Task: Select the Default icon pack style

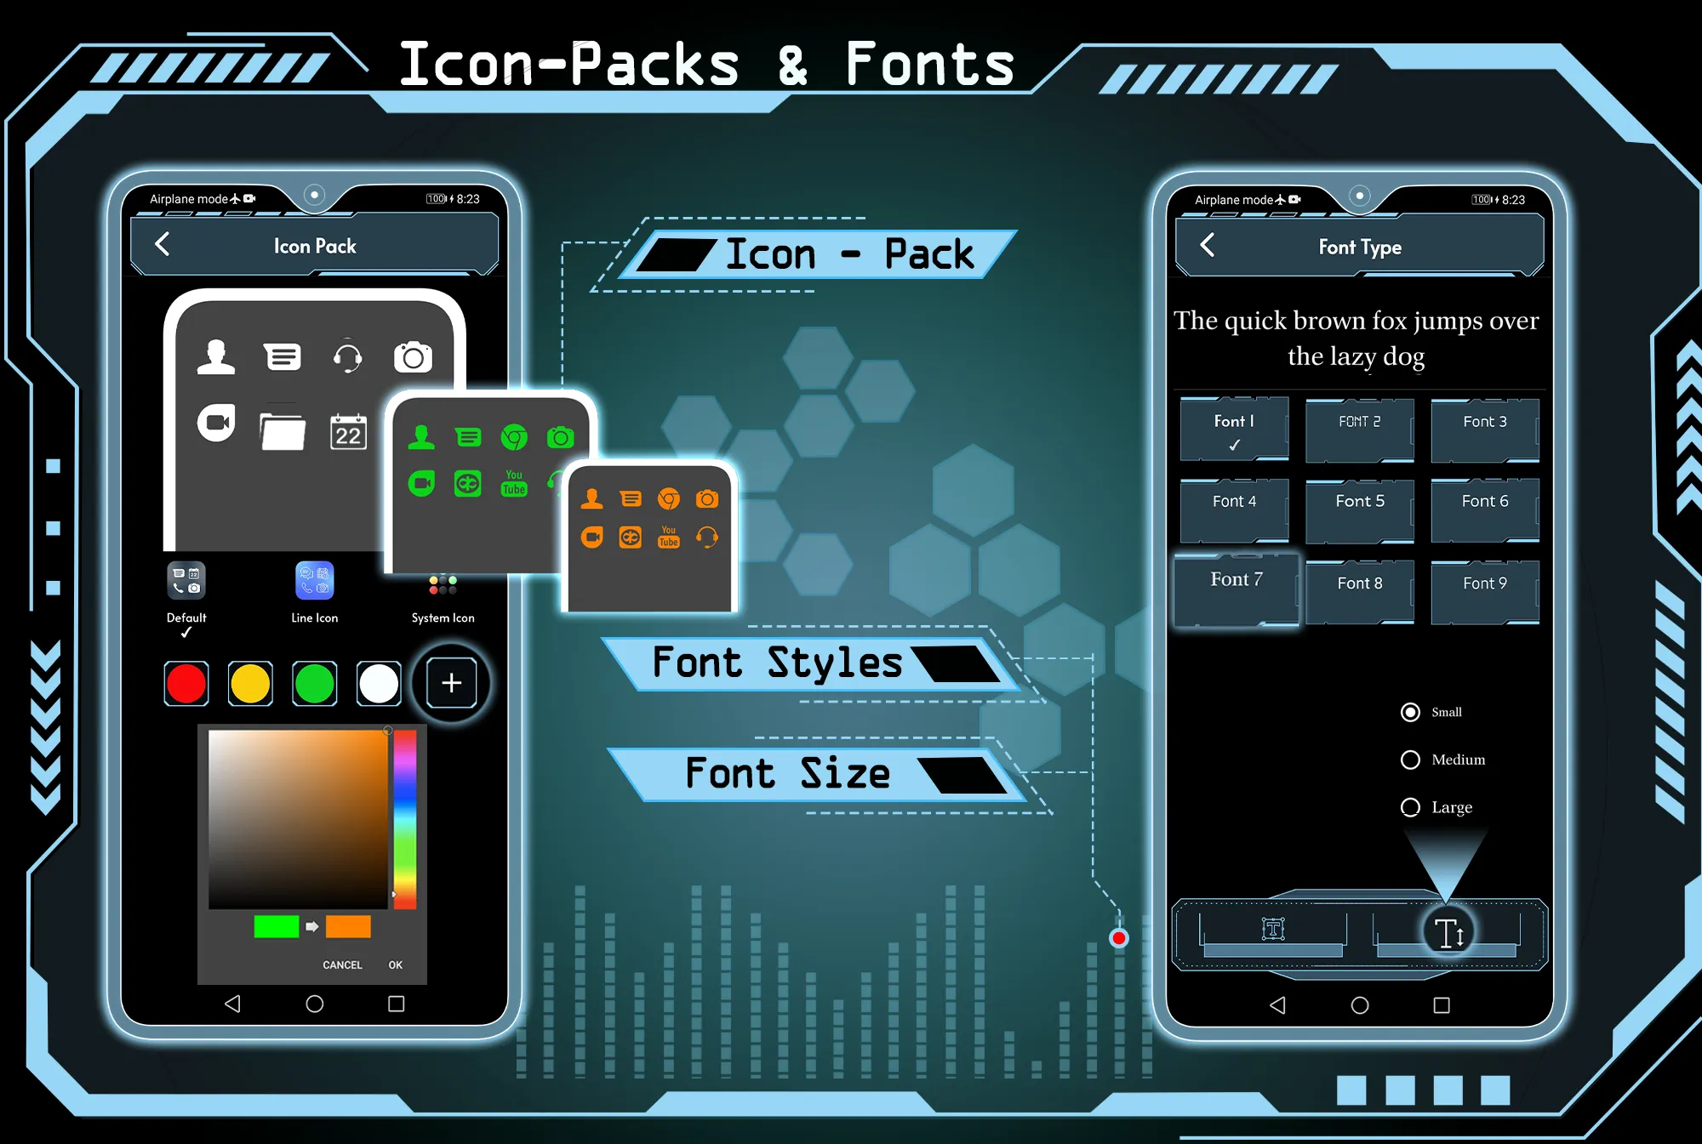Action: click(186, 590)
